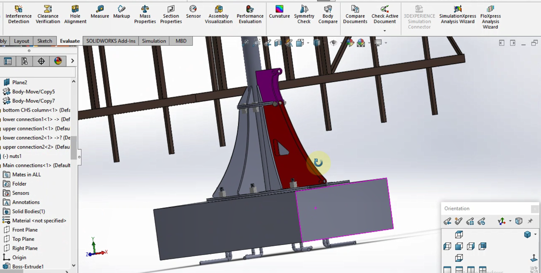Open Clearance Verification tool
Screen dimensions: 541x273
pos(48,14)
